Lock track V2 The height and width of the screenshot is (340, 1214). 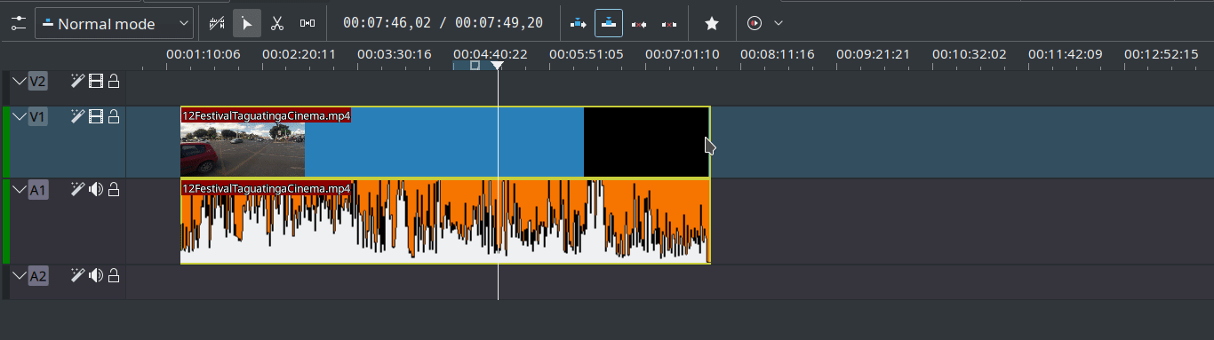point(114,82)
